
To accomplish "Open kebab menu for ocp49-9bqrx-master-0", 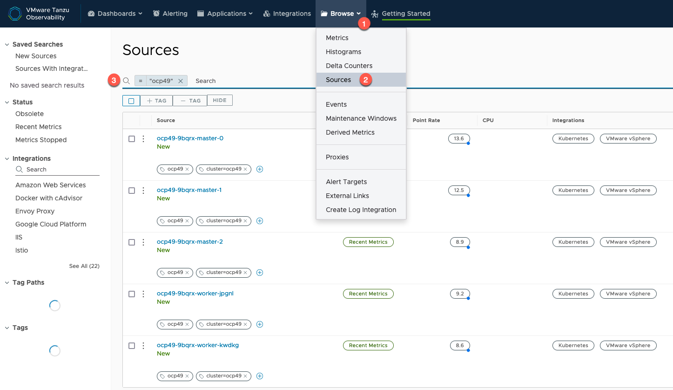I will point(143,139).
